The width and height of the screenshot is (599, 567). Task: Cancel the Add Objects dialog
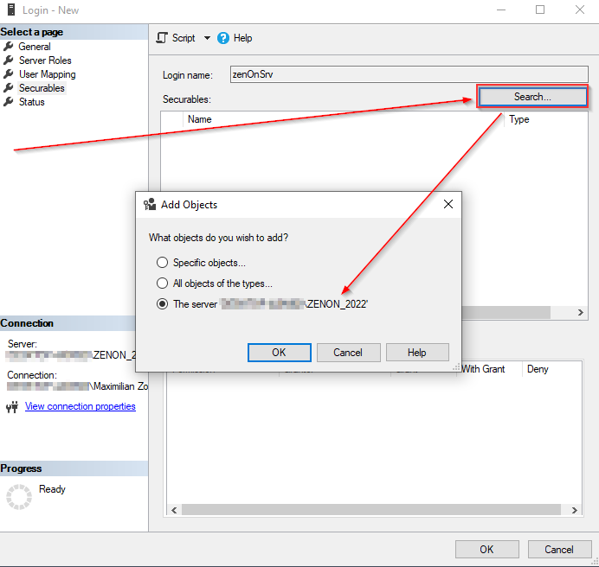pos(348,353)
